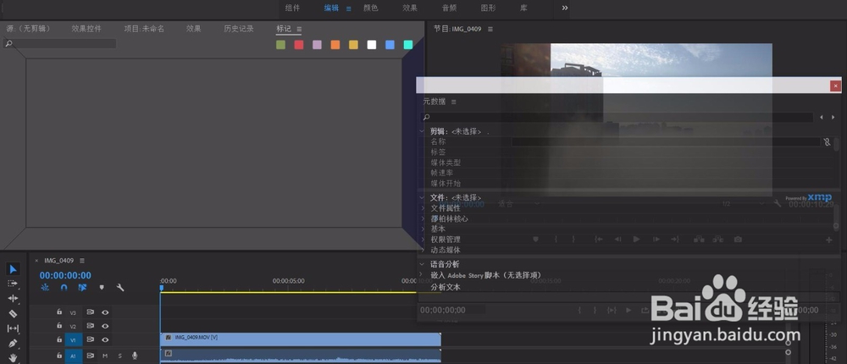Lock audio track A1 with the padlock
The height and width of the screenshot is (364, 847).
click(59, 356)
